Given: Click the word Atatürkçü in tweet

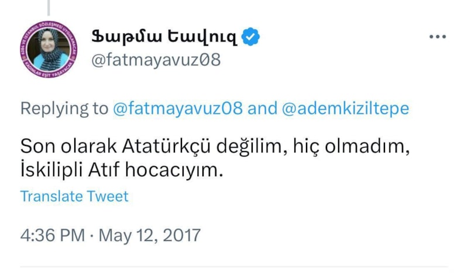Looking at the screenshot, I should pyautogui.click(x=166, y=146).
